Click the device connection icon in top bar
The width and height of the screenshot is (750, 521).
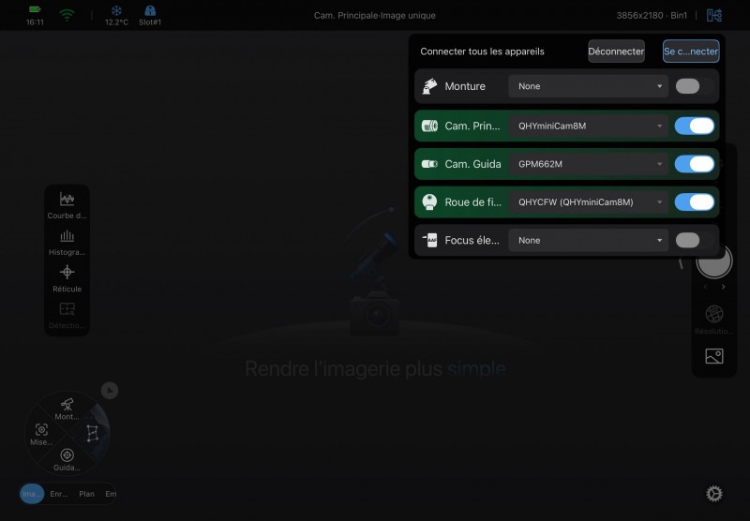pos(714,15)
